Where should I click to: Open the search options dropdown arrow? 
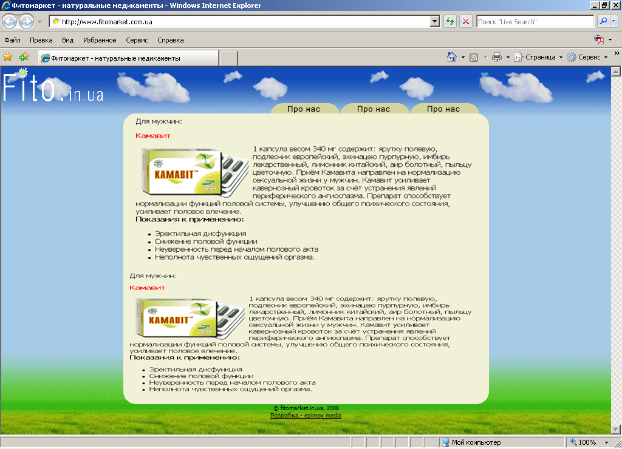click(x=614, y=21)
